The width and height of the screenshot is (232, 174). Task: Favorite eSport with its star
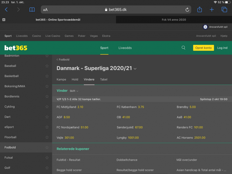(47, 127)
